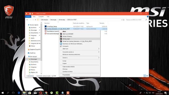Open taskbar search
Image resolution: width=169 pixels, height=95 pixels.
tap(8, 93)
